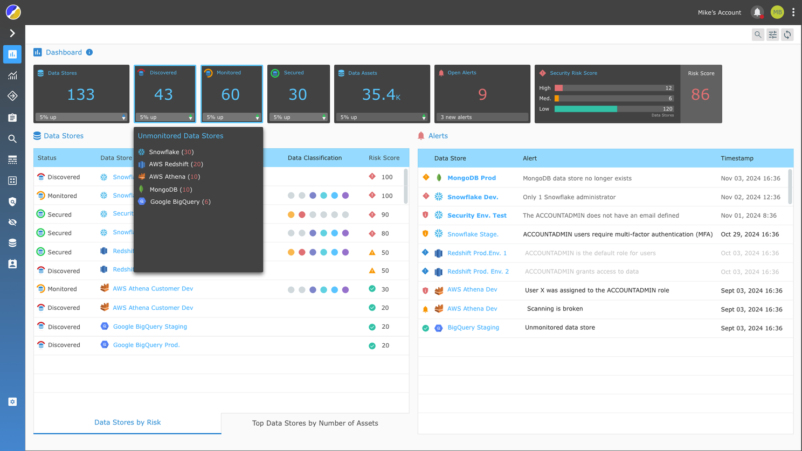The height and width of the screenshot is (451, 802).
Task: Click the refresh icon in top toolbar
Action: 787,35
